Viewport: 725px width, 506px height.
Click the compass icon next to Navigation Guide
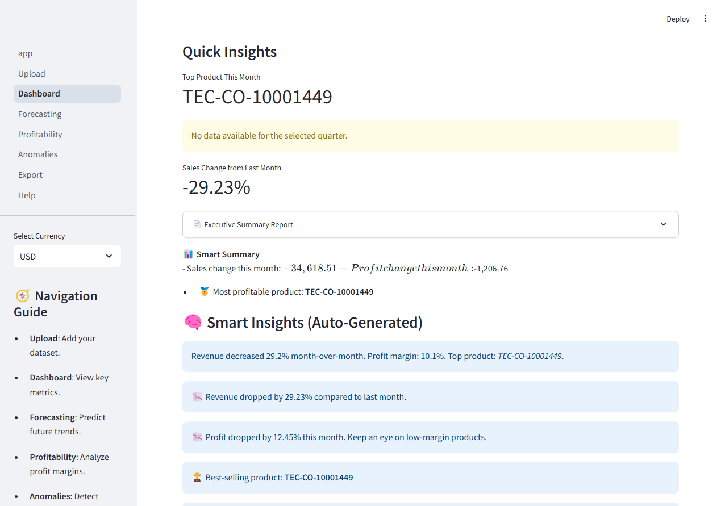tap(22, 296)
